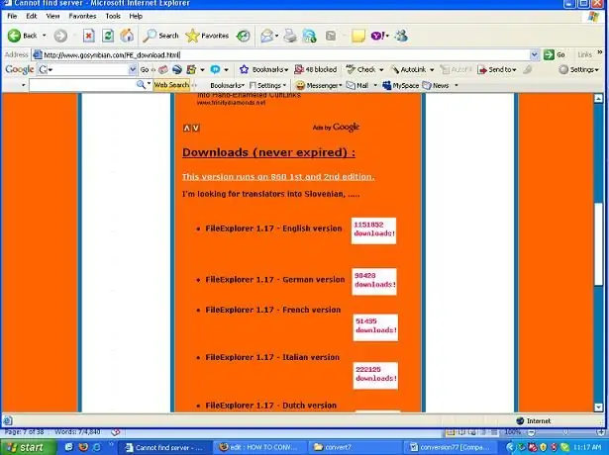
Task: Open the History clock icon
Action: [244, 36]
